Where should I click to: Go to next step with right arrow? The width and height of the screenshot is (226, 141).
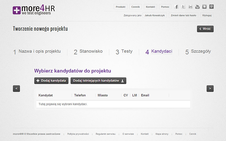point(210,89)
